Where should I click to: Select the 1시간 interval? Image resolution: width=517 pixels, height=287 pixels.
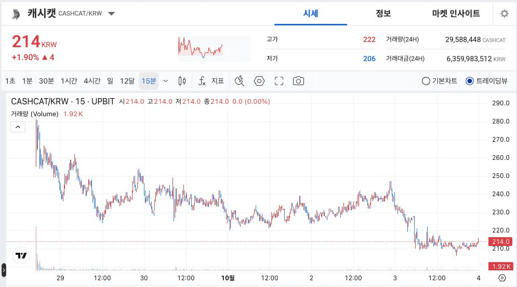pos(69,81)
